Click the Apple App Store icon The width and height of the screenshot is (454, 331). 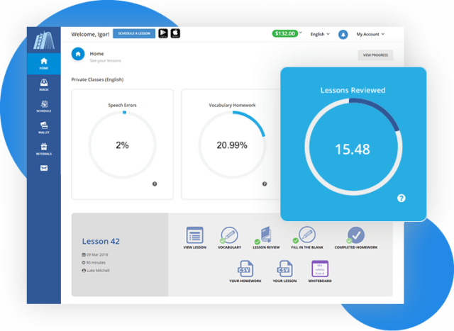[175, 33]
